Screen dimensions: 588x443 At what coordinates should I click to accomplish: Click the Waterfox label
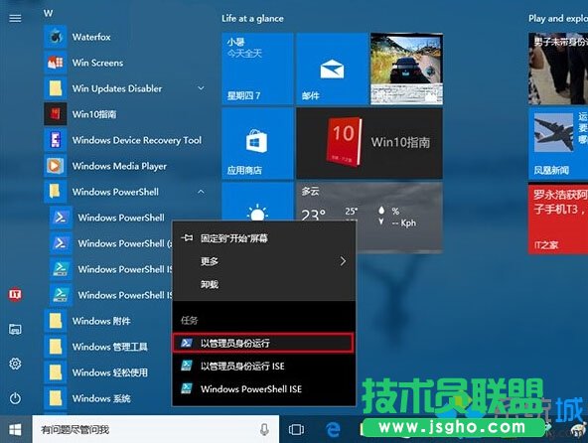click(91, 37)
